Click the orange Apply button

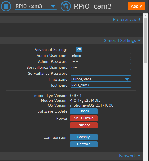(x=136, y=6)
